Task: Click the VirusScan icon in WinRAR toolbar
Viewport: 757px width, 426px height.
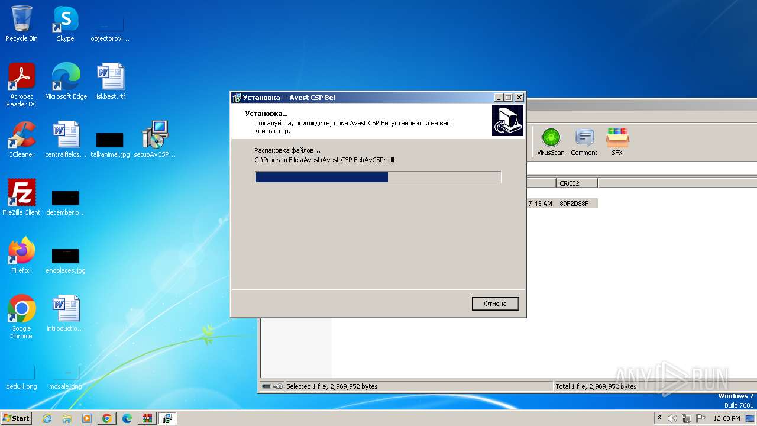Action: [x=551, y=142]
